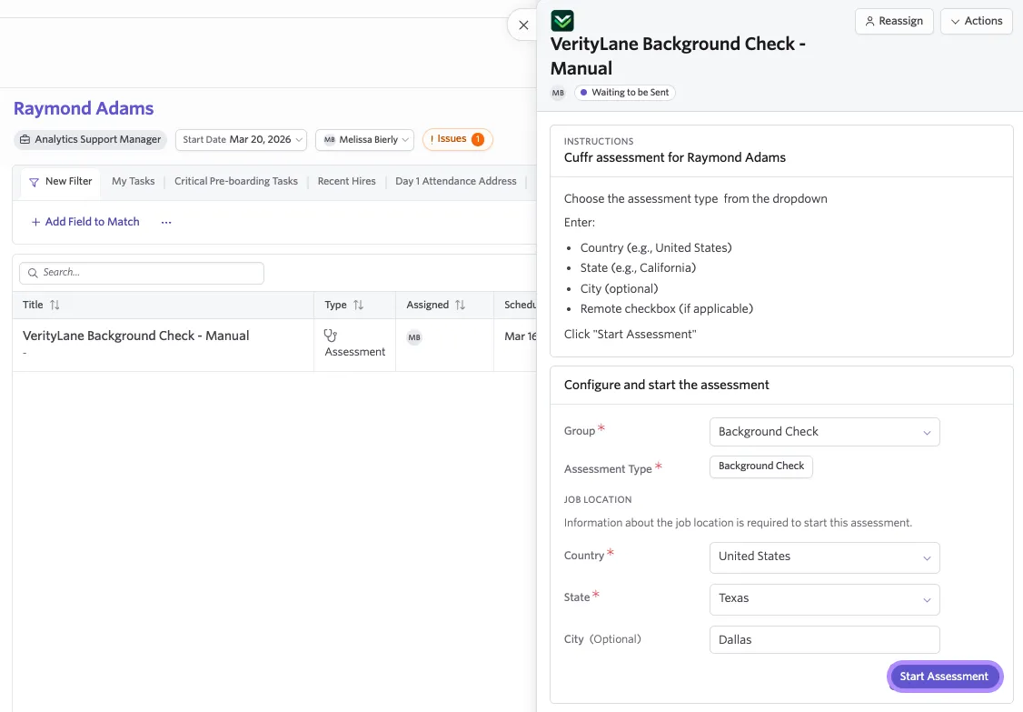Click the Issues badge with count 1
1023x712 pixels.
click(457, 139)
